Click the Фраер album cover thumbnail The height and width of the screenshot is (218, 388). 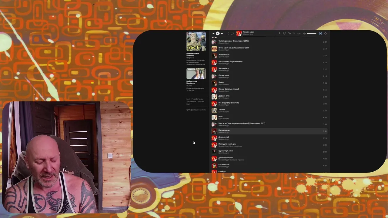[214, 83]
